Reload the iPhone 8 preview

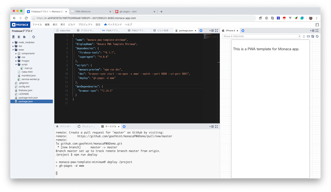click(x=317, y=36)
